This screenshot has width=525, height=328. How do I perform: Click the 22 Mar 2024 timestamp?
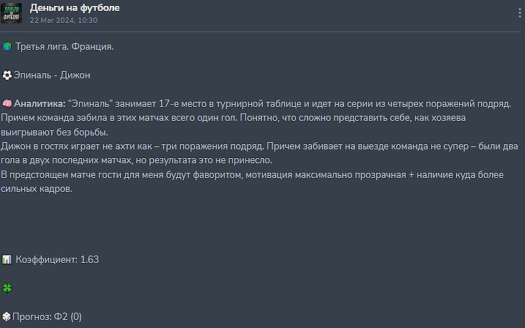tap(64, 20)
